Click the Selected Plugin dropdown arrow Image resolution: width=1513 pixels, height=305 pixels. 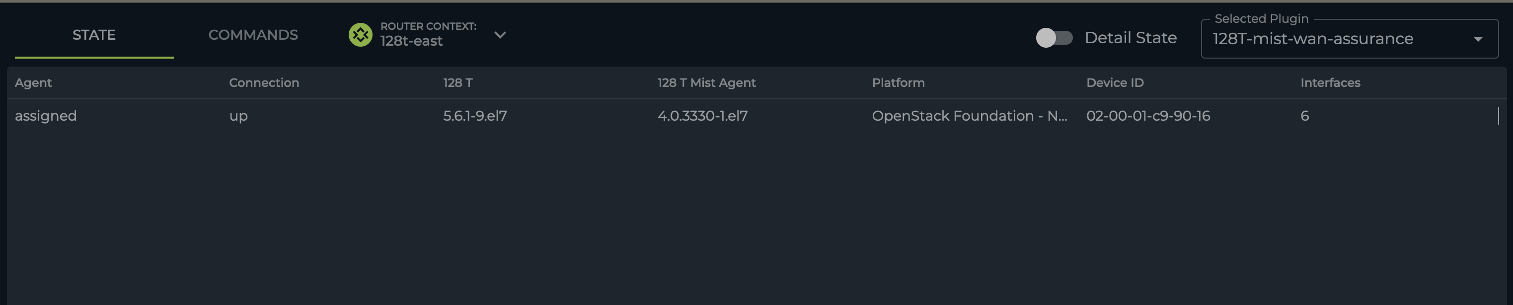(x=1478, y=39)
